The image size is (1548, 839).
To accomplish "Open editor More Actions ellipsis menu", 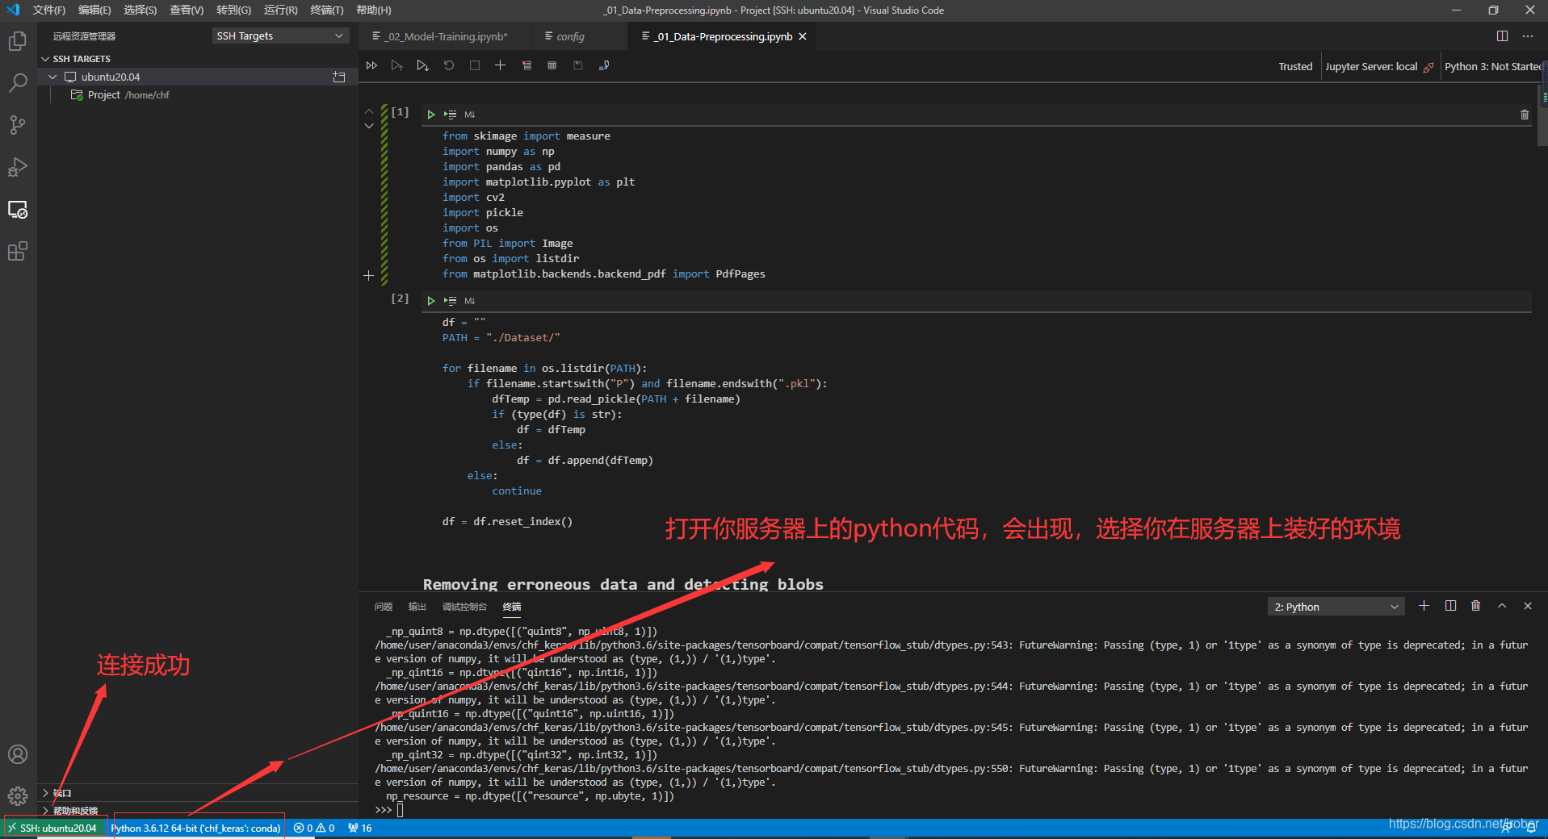I will [x=1528, y=36].
